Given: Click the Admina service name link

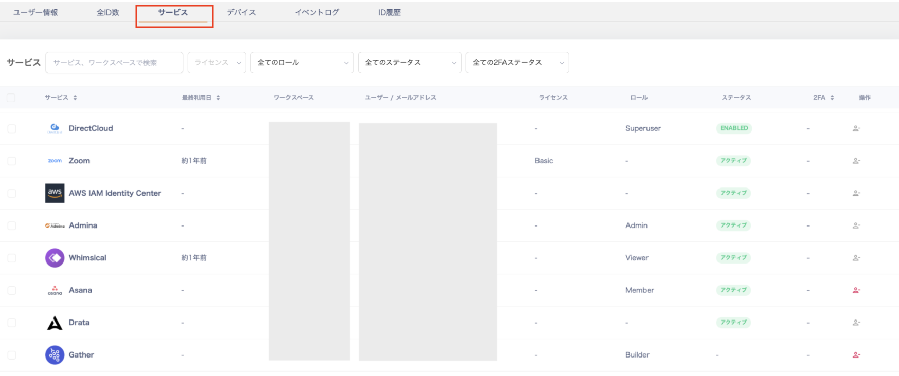Looking at the screenshot, I should (83, 225).
